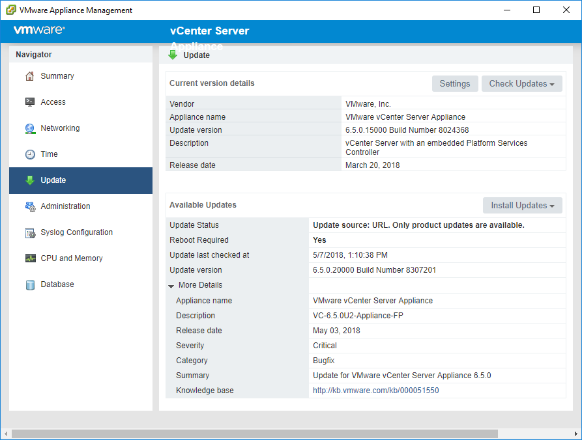Open the Administration section
The height and width of the screenshot is (440, 582).
[x=81, y=206]
